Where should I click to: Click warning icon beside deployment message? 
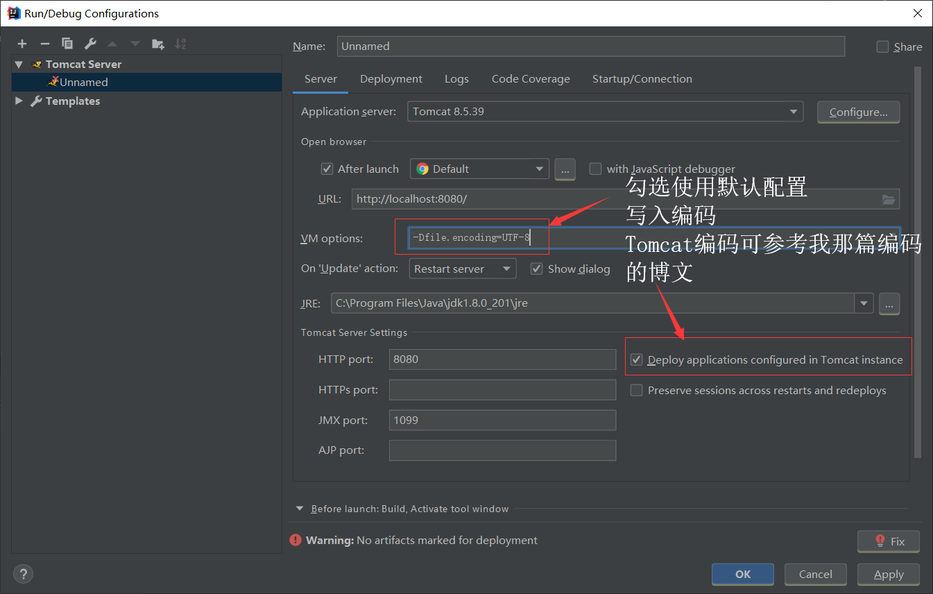tap(296, 540)
